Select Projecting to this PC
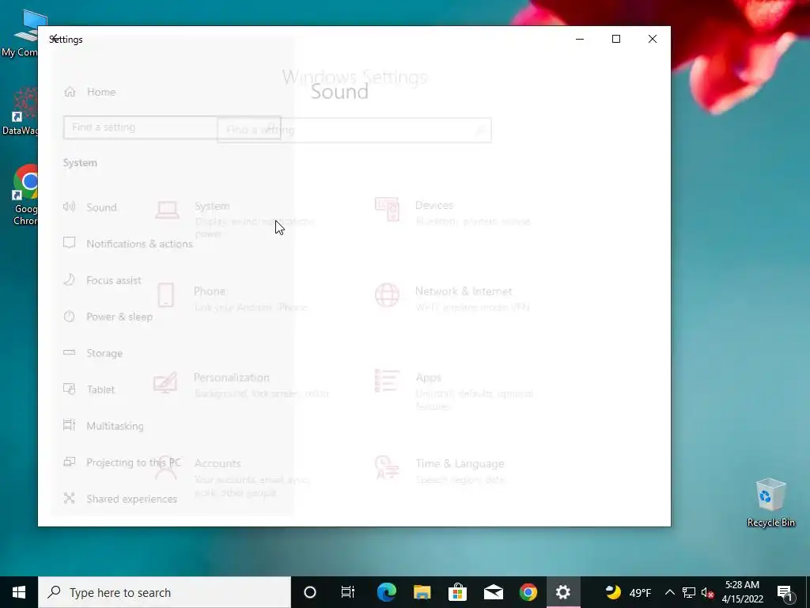The width and height of the screenshot is (810, 608). [x=122, y=462]
